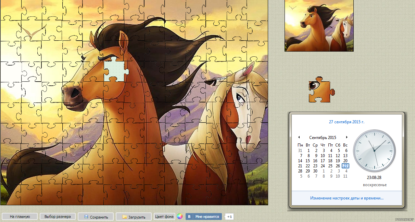Open 'Изменение настроек даты и времени...' link

coord(347,198)
